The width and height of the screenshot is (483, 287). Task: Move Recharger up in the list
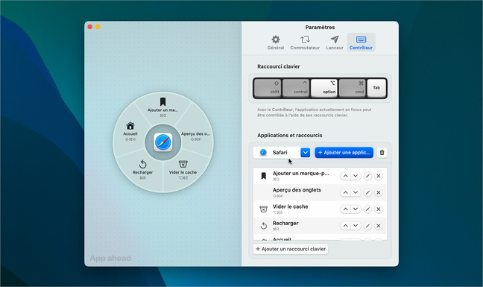point(345,226)
